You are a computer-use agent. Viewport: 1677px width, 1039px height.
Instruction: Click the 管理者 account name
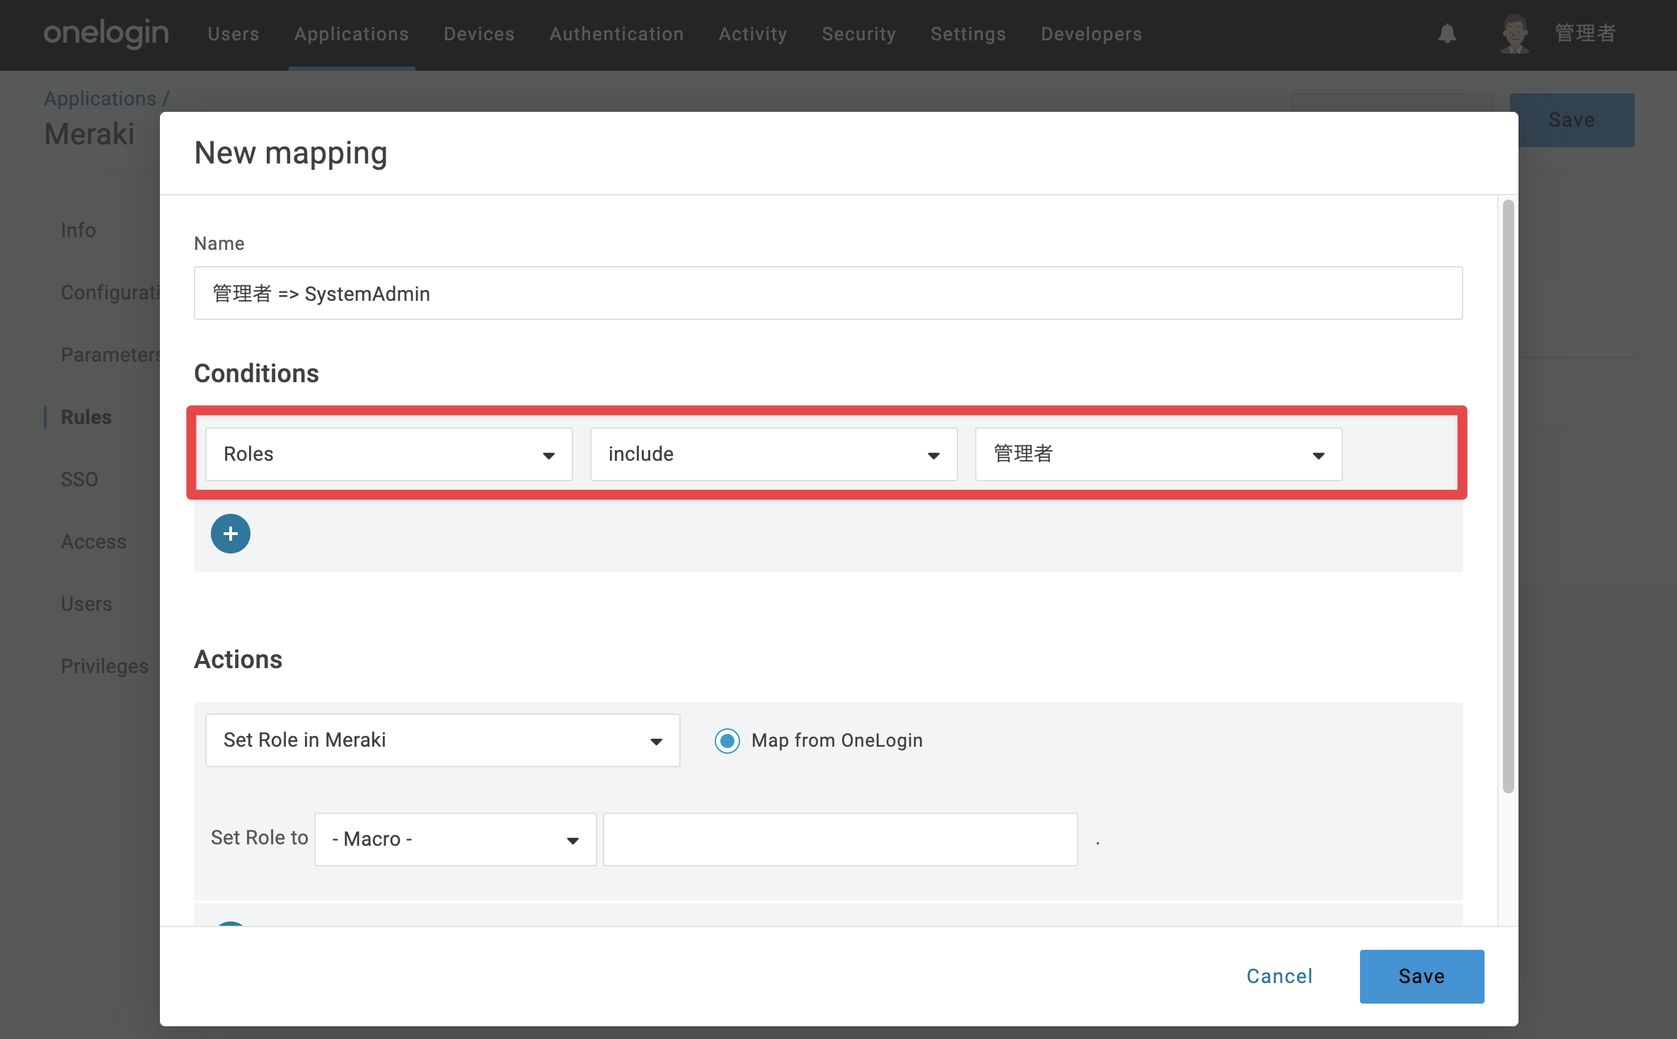[1585, 33]
